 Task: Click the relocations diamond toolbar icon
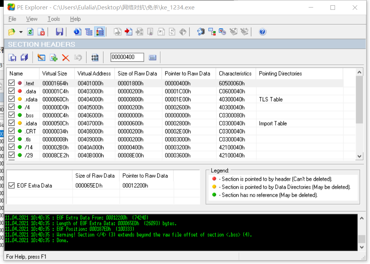pyautogui.click(x=183, y=32)
